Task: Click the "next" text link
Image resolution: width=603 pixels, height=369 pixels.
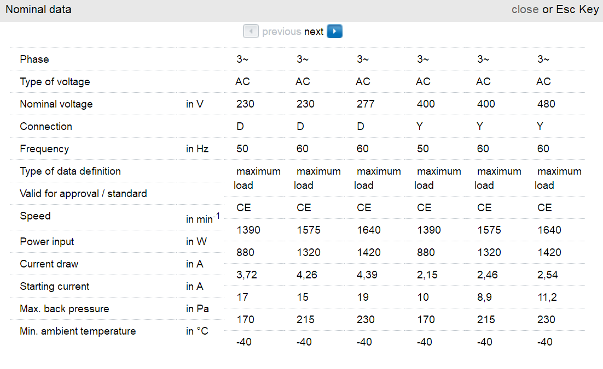Action: [314, 32]
